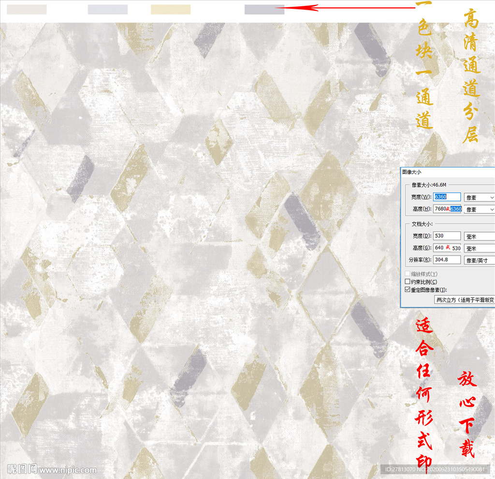Click the 图像大小 dialog title
The image size is (495, 479).
pyautogui.click(x=412, y=172)
